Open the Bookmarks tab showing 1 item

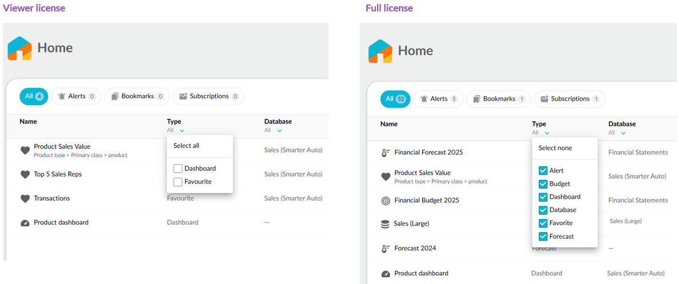click(498, 99)
